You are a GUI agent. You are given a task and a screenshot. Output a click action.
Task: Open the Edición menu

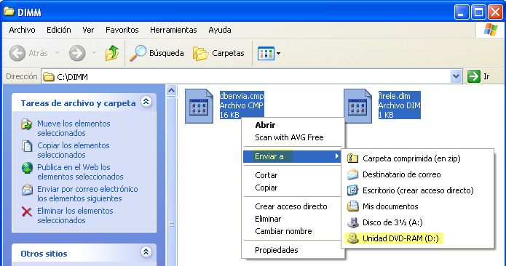click(59, 30)
